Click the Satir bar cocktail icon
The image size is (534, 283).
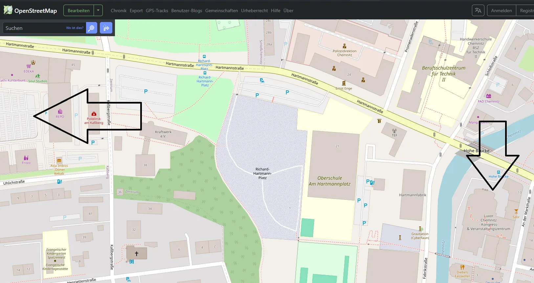click(516, 211)
